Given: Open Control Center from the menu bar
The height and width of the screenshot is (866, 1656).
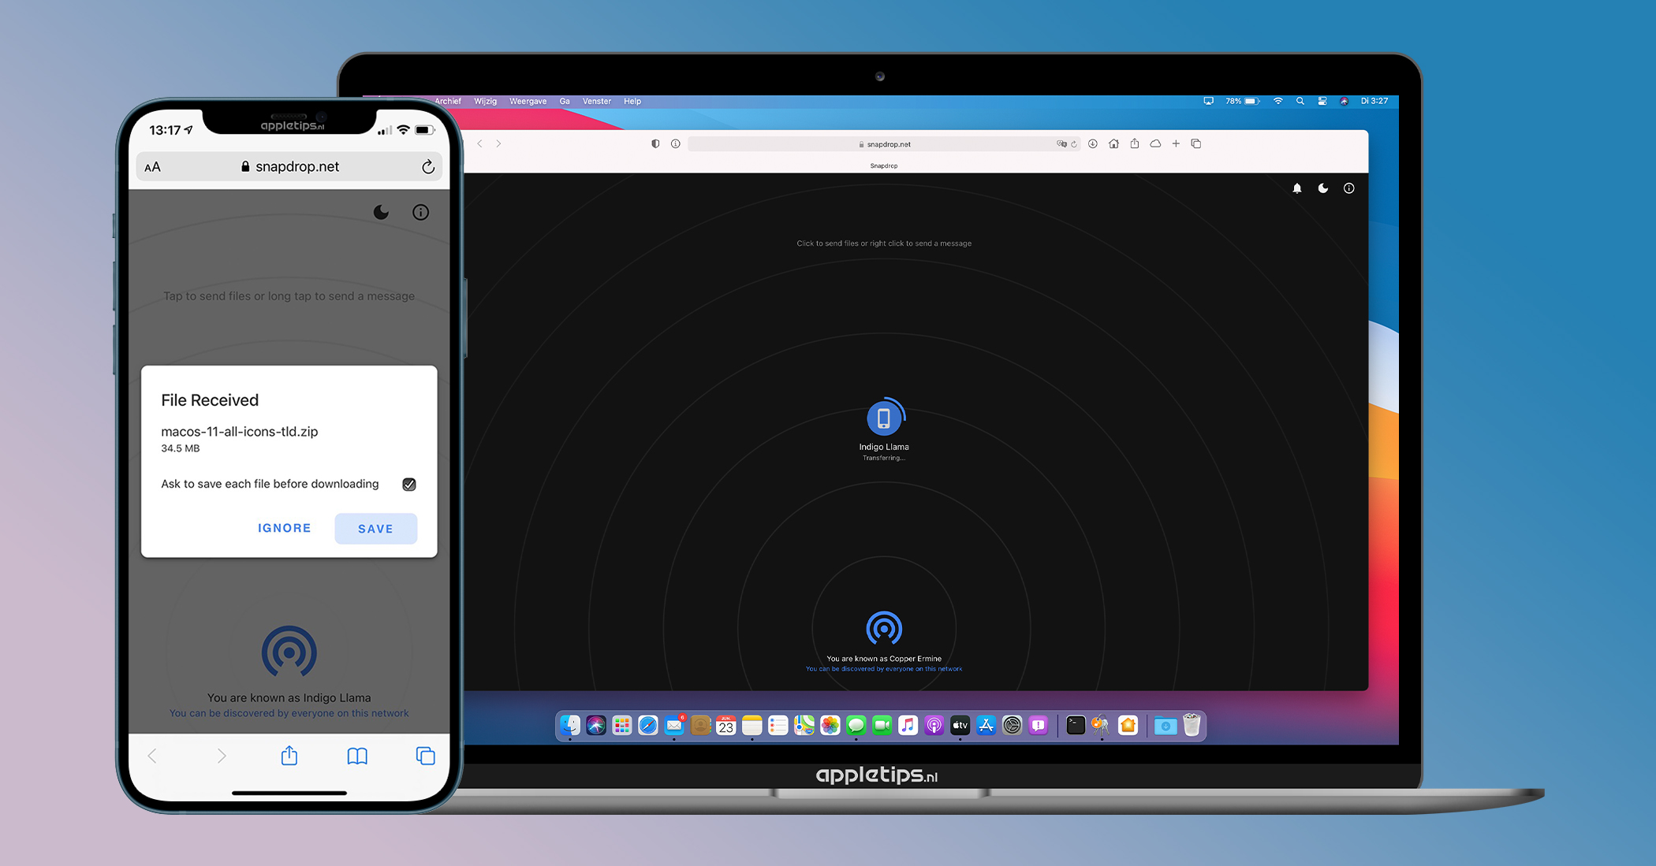Looking at the screenshot, I should (1322, 101).
